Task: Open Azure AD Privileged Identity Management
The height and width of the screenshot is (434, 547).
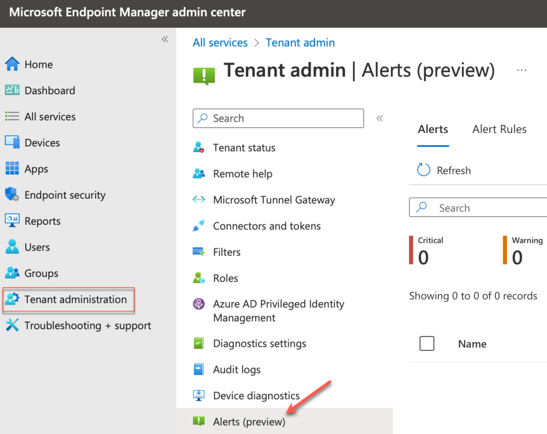Action: 279,311
